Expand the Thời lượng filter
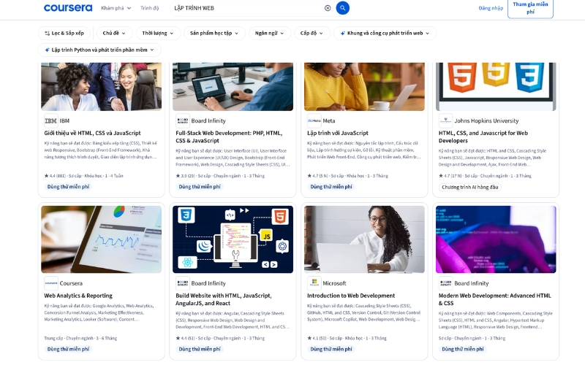The image size is (585, 365). [x=158, y=33]
